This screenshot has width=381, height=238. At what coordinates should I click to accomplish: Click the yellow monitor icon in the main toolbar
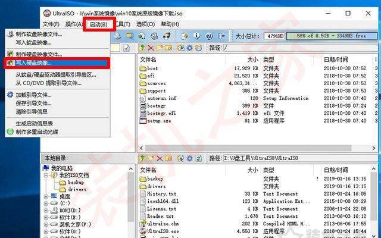coord(130,36)
